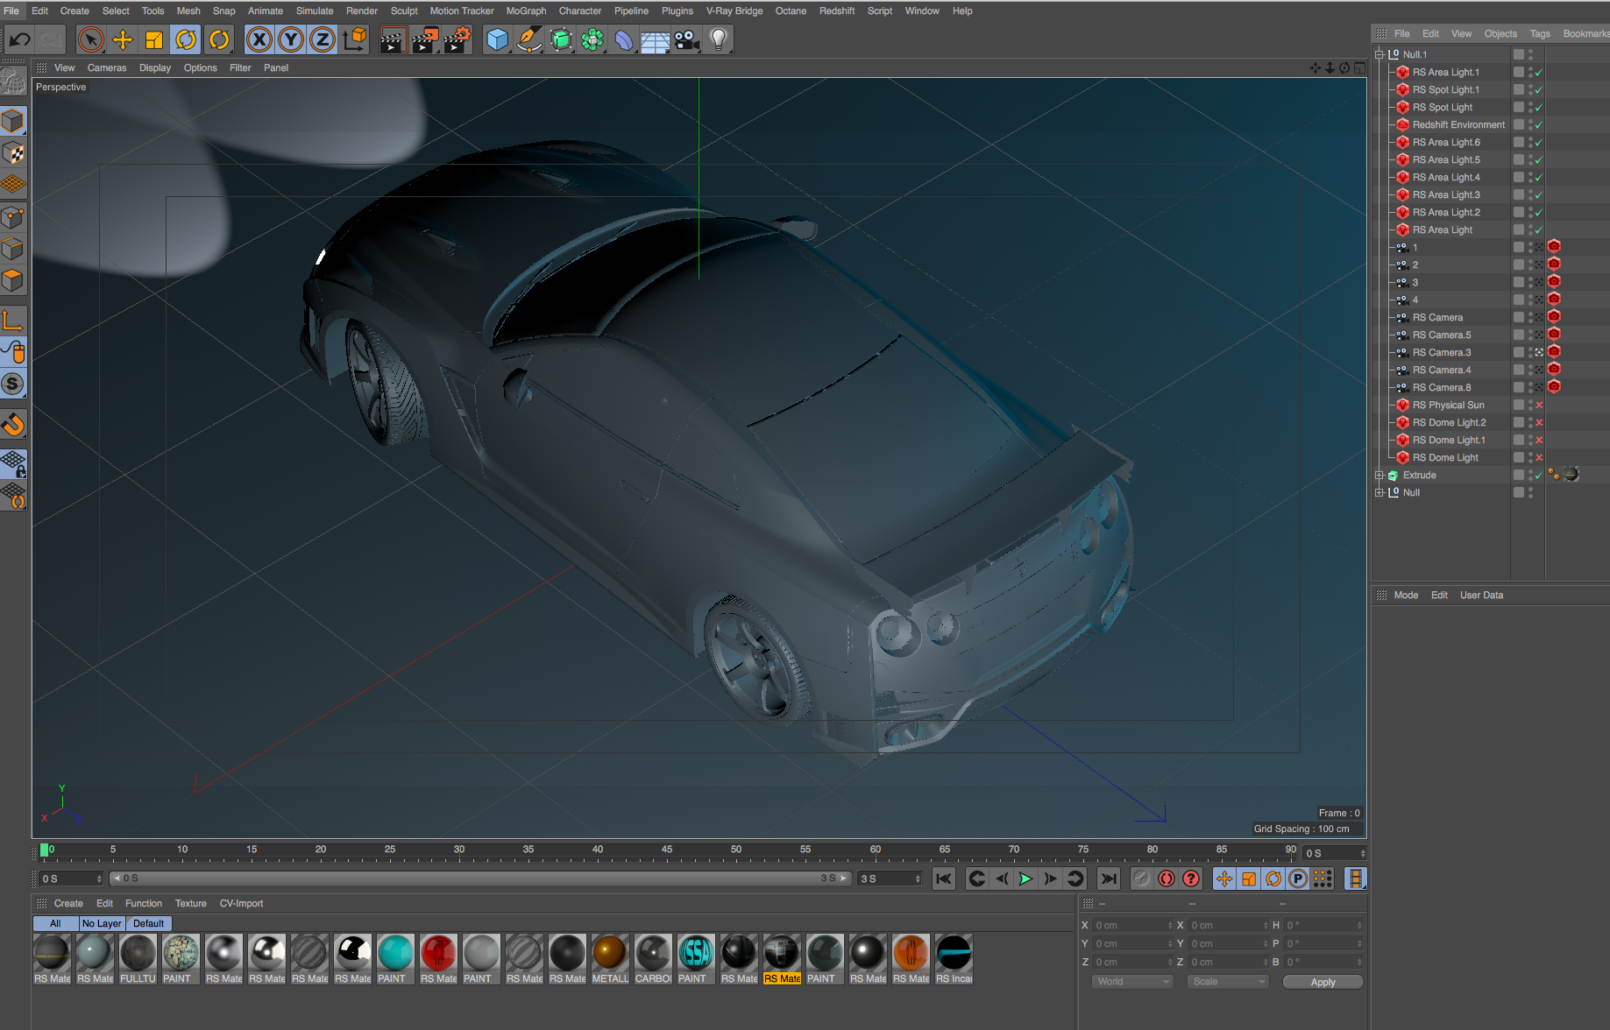Image resolution: width=1610 pixels, height=1030 pixels.
Task: Select the Rotate tool
Action: (186, 39)
